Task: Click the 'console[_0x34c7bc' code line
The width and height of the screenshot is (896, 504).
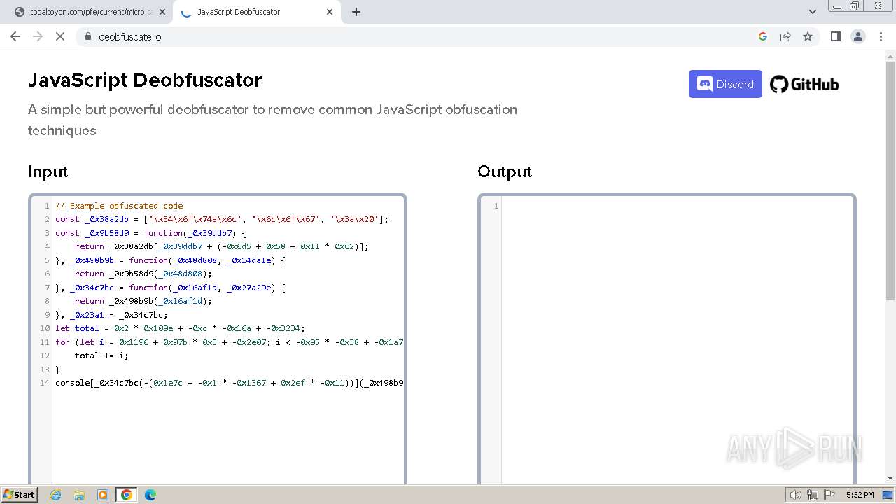Action: point(229,383)
